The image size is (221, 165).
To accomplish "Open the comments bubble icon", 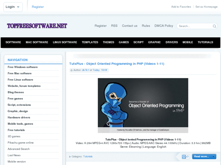I will click(x=184, y=157).
